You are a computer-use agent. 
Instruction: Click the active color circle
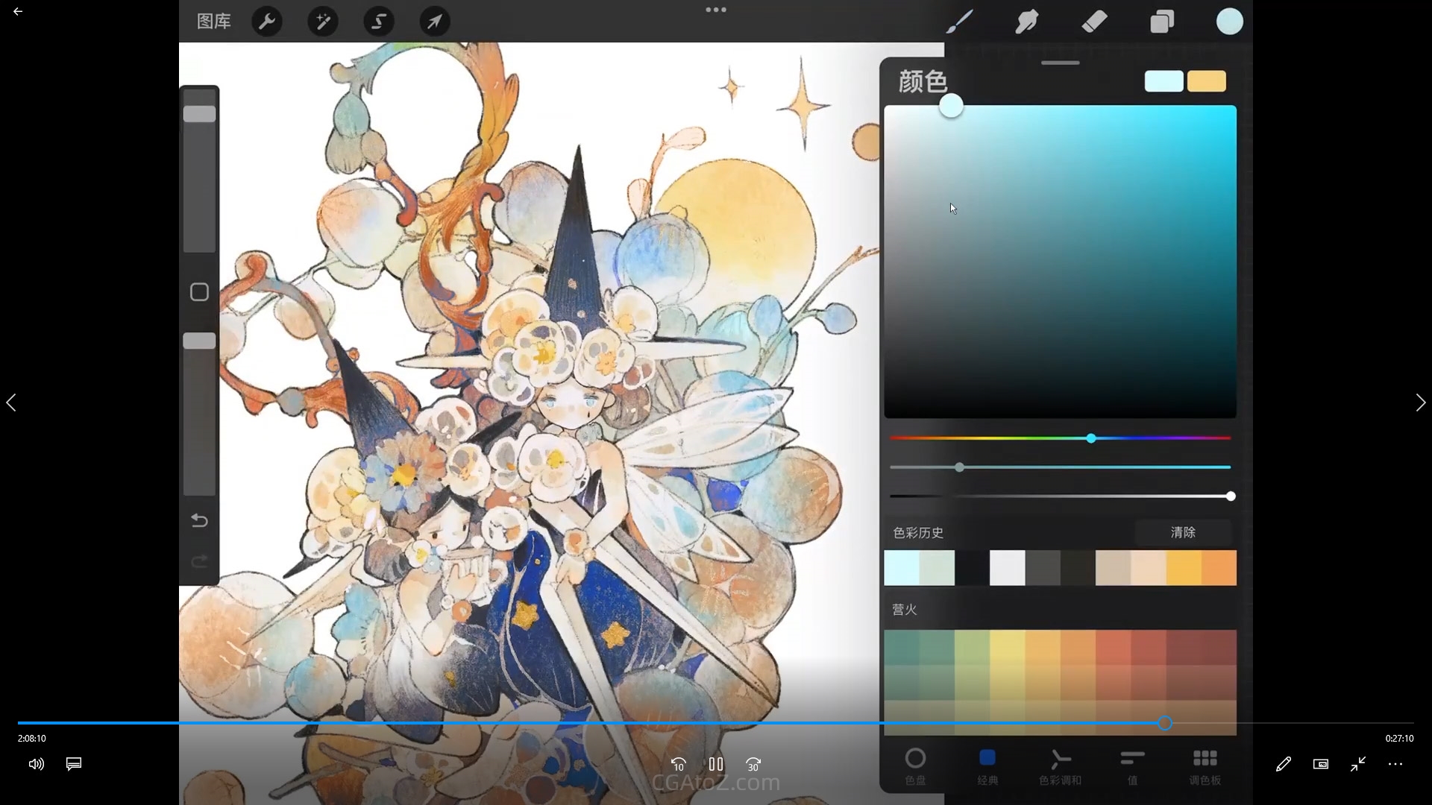[1229, 22]
